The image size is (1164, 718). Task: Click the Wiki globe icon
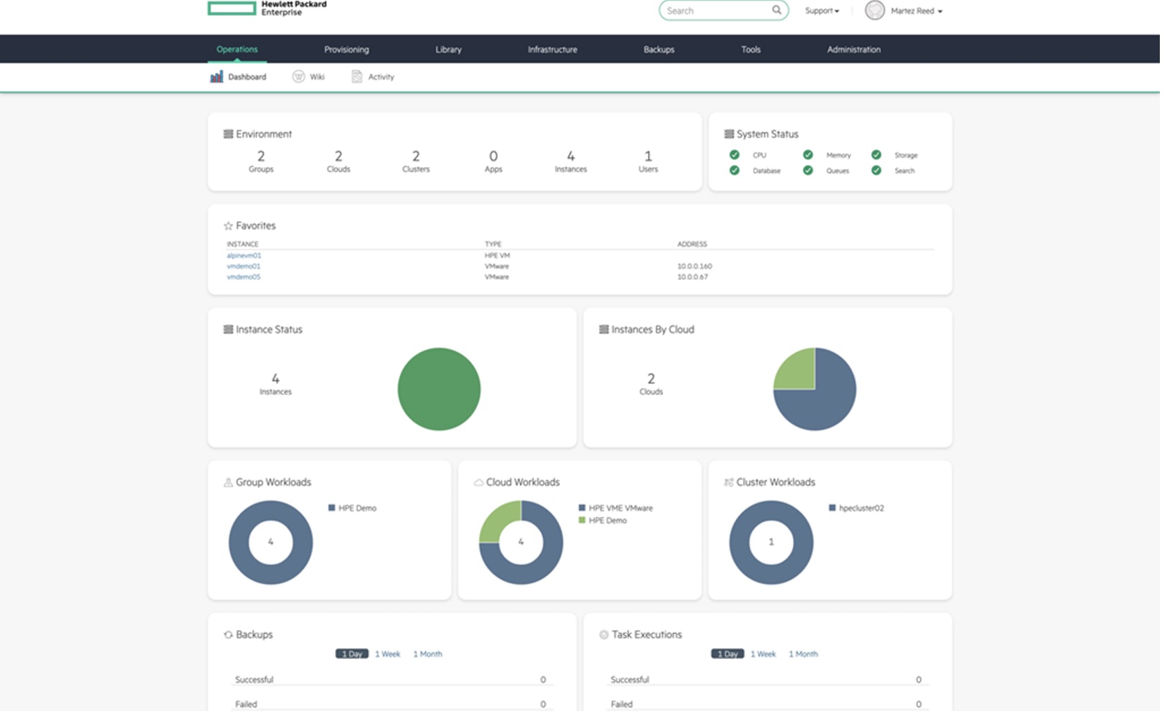[298, 77]
